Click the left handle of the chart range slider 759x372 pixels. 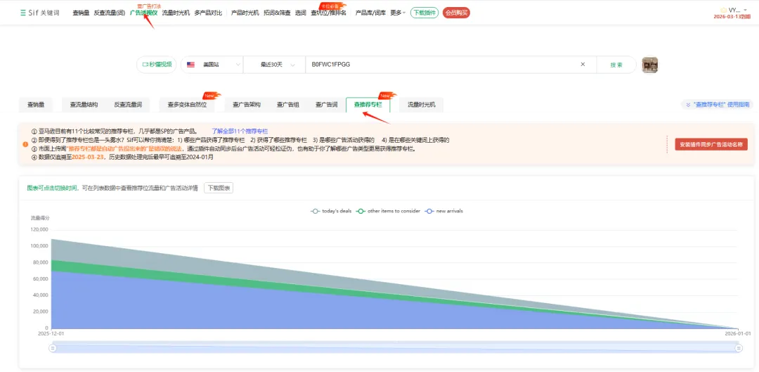point(53,348)
